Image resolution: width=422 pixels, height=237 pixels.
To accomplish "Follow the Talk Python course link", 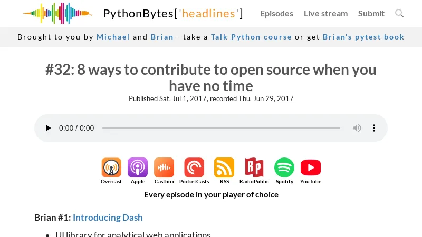I will click(251, 37).
